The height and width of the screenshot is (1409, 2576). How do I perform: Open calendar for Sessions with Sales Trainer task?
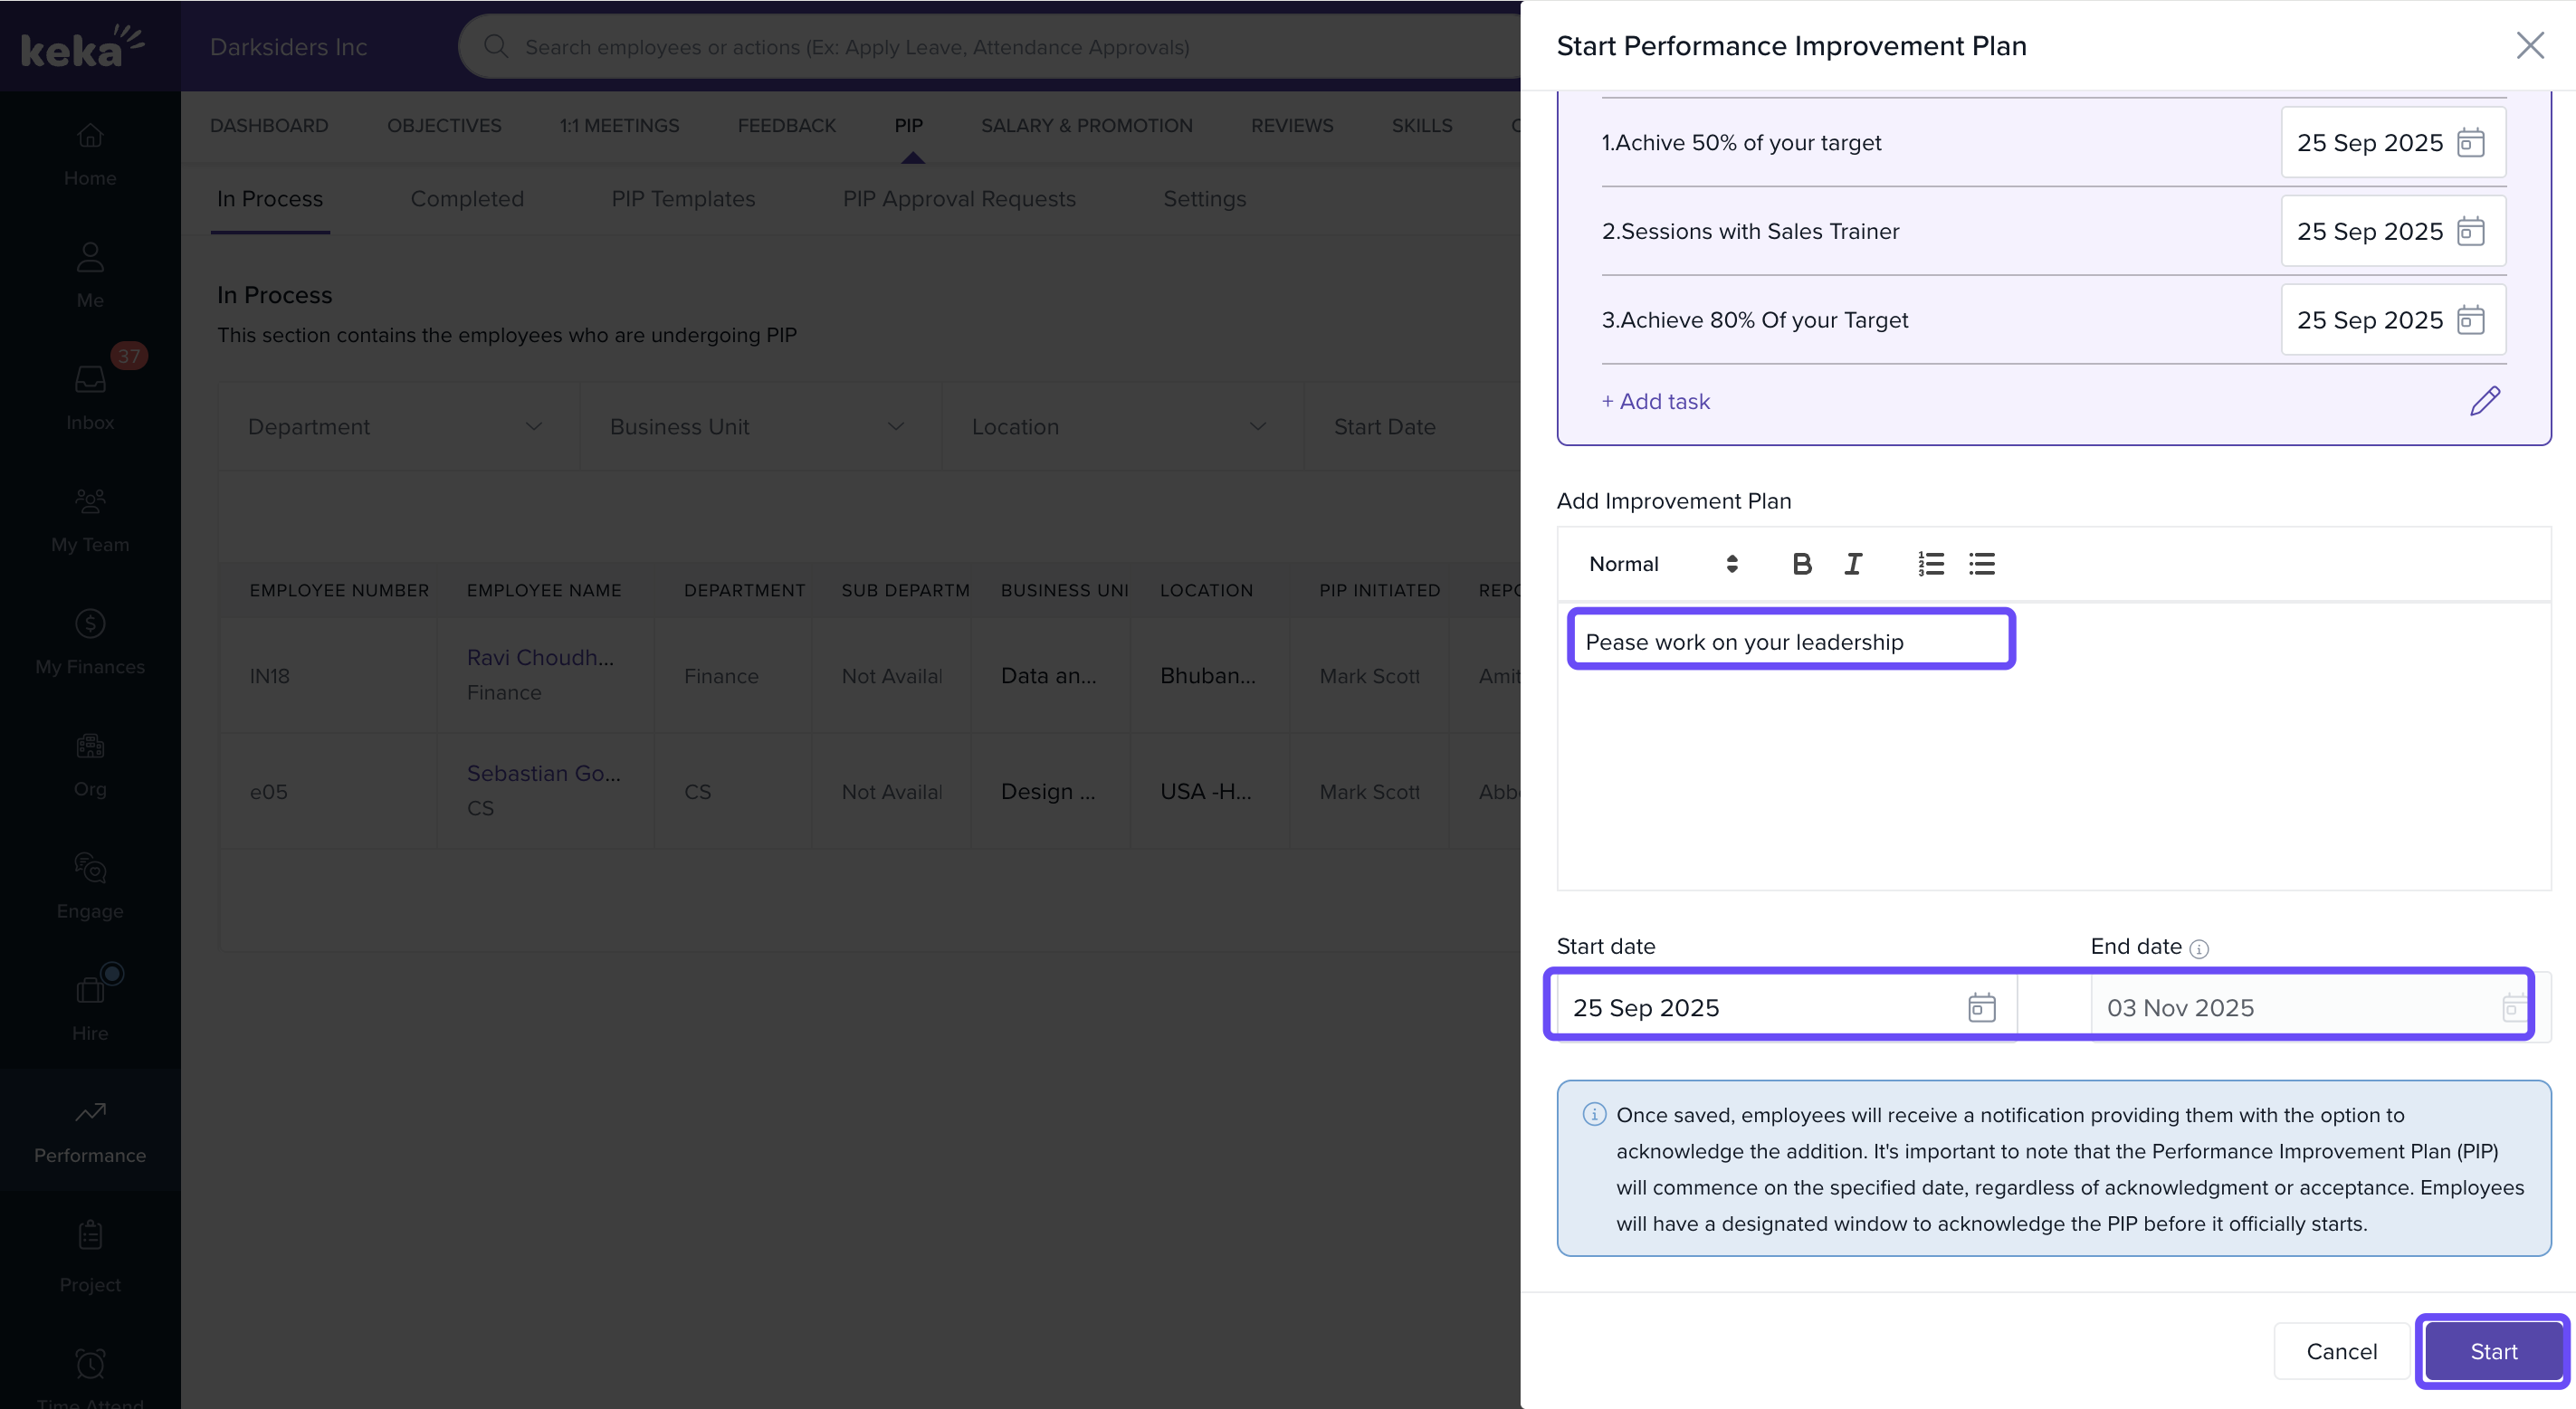[x=2470, y=231]
